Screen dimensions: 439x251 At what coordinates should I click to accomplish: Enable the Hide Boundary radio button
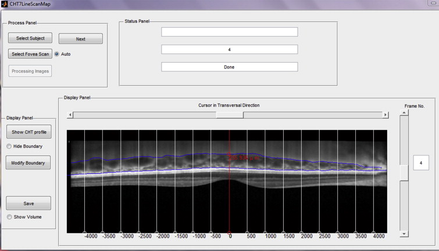(x=9, y=146)
